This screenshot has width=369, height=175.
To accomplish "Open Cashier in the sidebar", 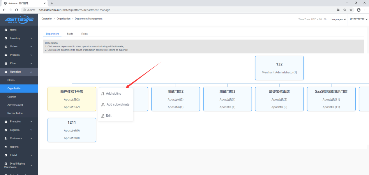I will tap(12, 97).
